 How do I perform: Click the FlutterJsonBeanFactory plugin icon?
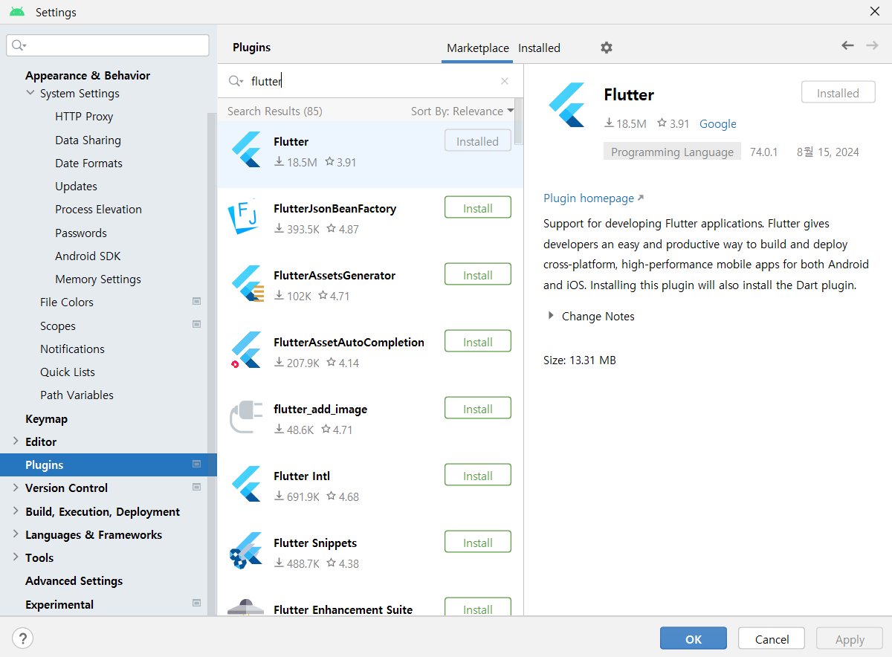tap(242, 216)
